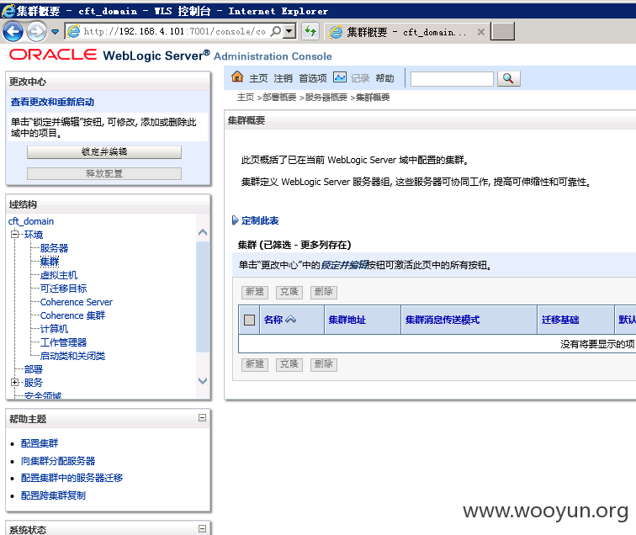Sort by 名称 column header
This screenshot has width=636, height=535.
(273, 320)
